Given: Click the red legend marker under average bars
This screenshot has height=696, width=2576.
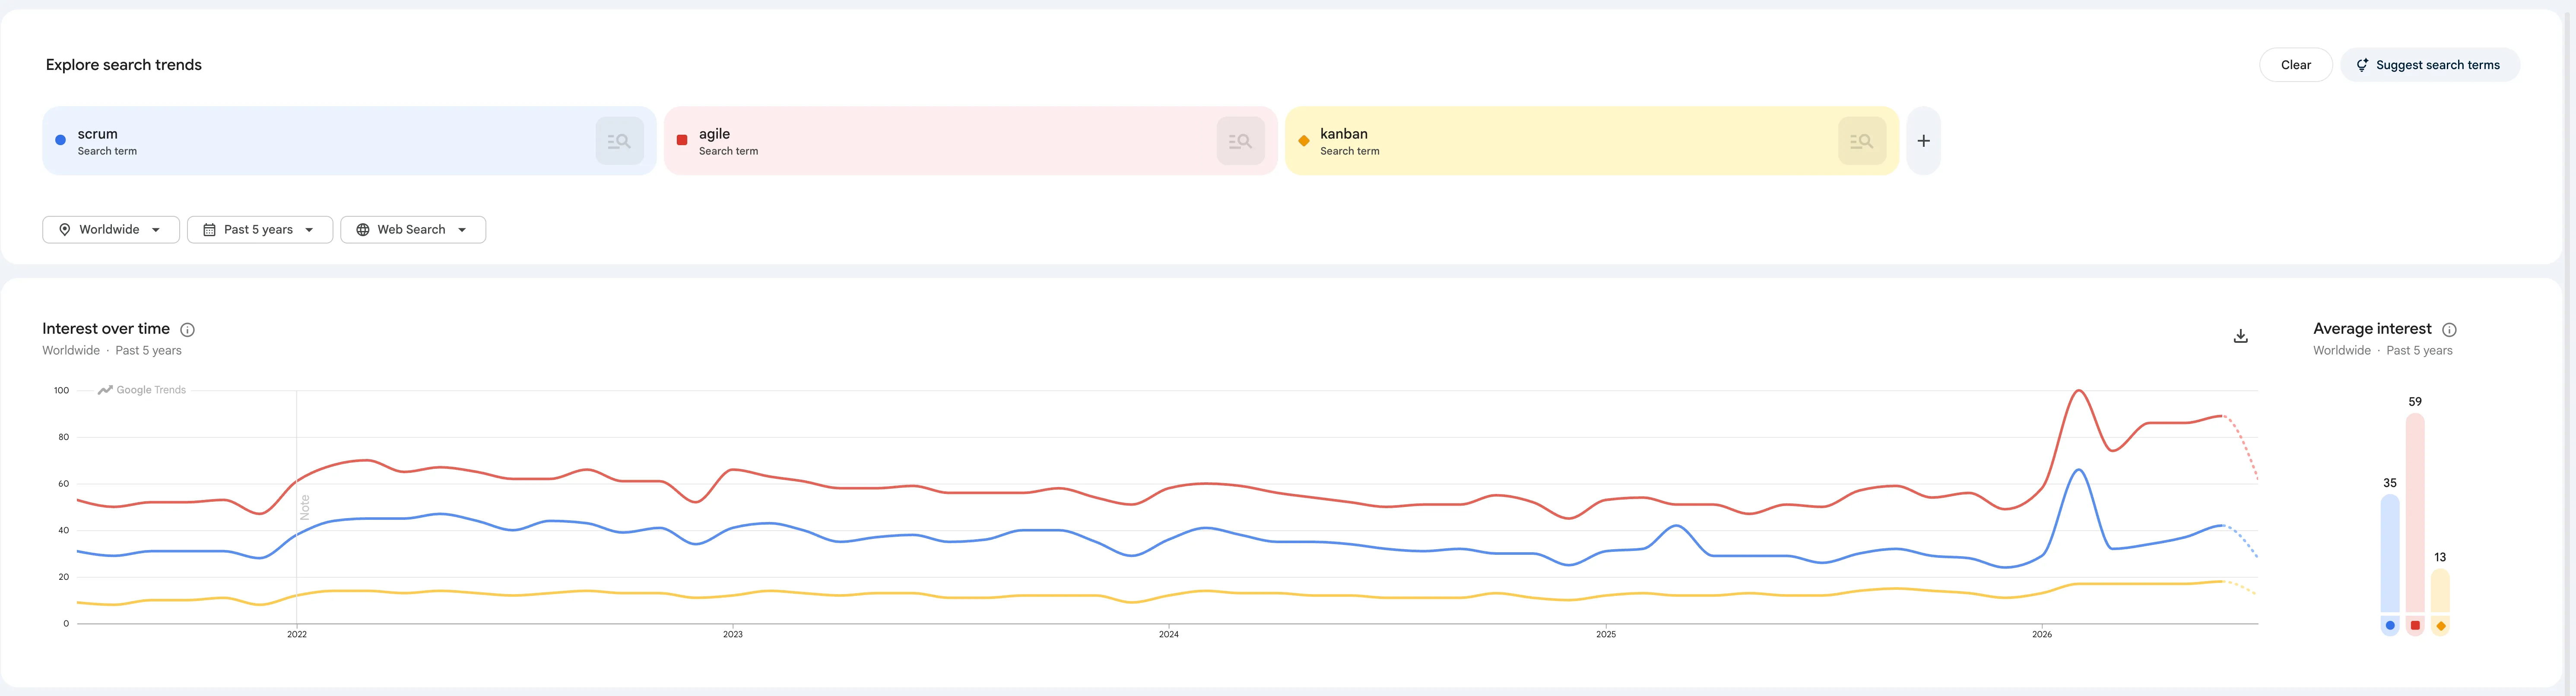Looking at the screenshot, I should click(2415, 626).
